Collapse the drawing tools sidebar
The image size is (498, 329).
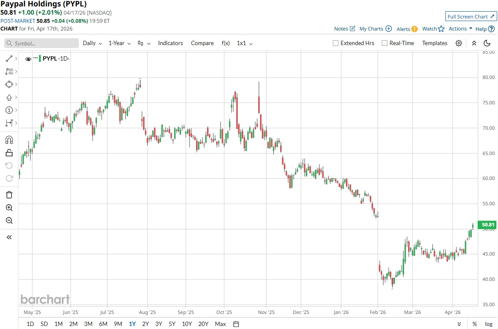(9, 237)
